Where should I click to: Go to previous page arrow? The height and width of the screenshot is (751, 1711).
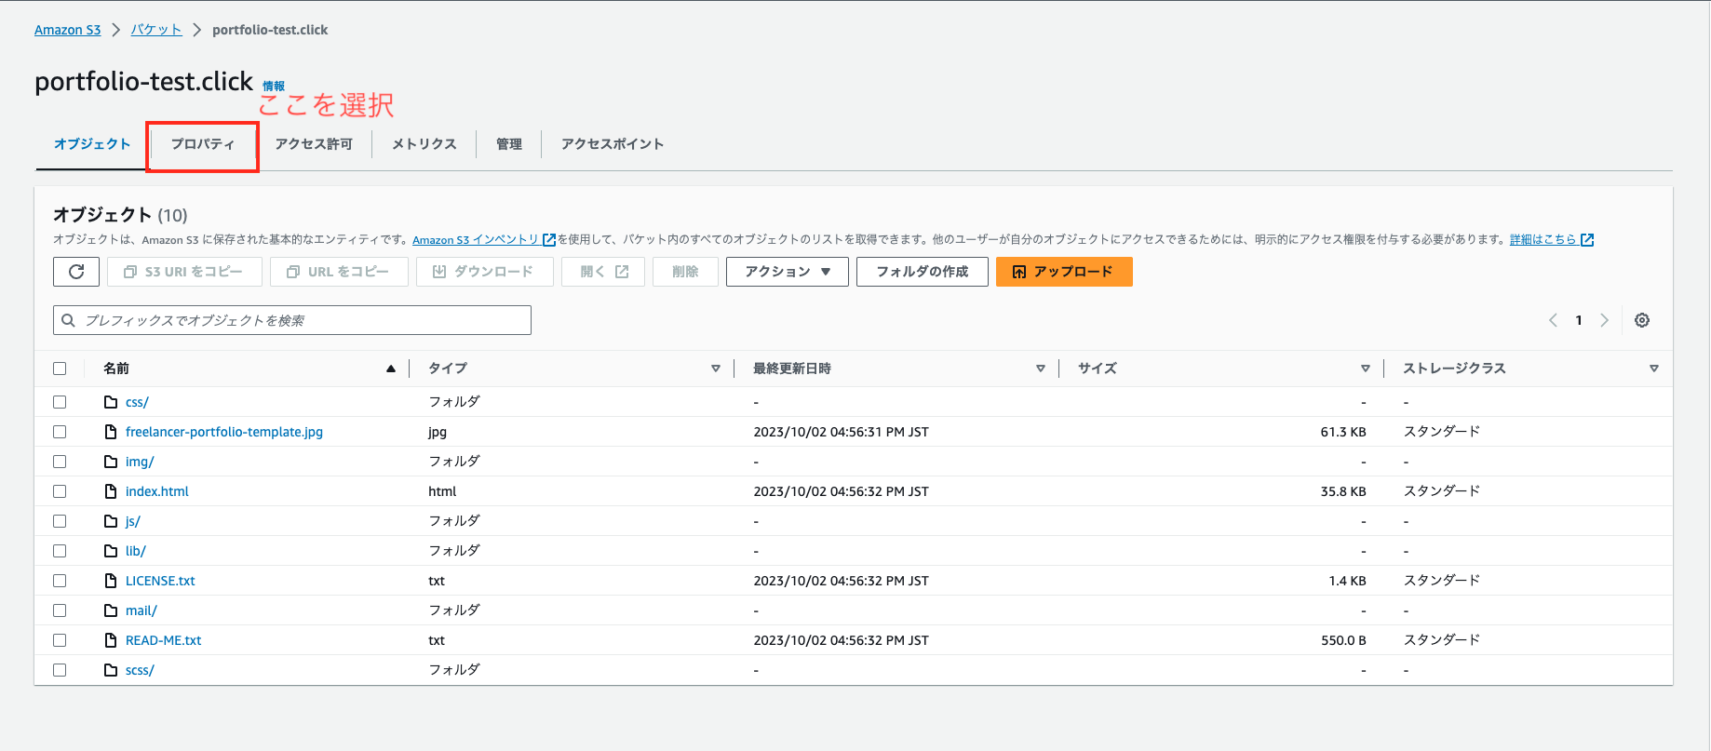tap(1553, 320)
